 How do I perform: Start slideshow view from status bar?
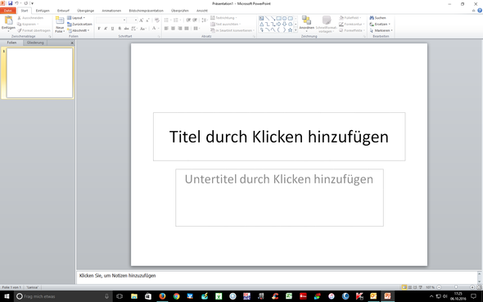421,287
